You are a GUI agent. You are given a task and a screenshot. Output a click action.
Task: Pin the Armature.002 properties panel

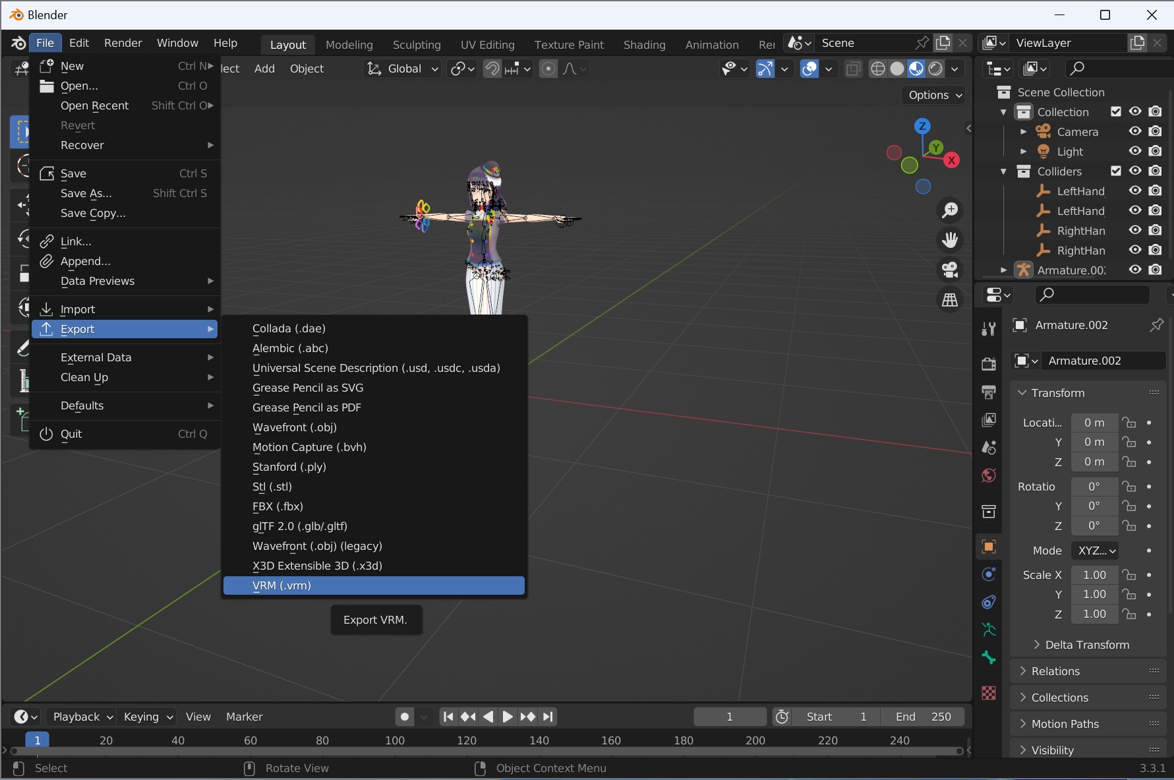coord(1156,325)
